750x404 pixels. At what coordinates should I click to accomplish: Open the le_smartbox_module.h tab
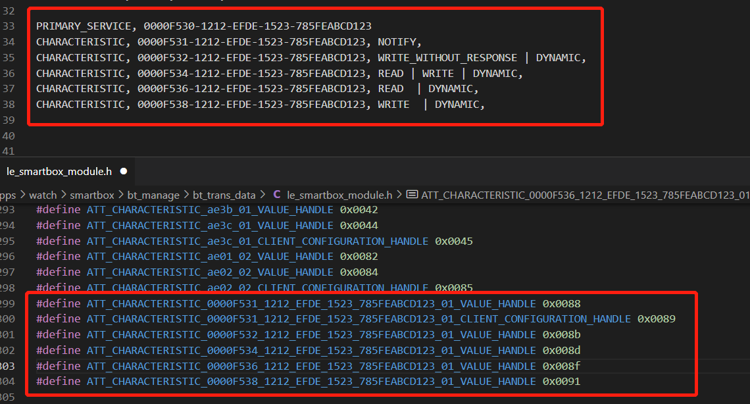click(x=59, y=171)
